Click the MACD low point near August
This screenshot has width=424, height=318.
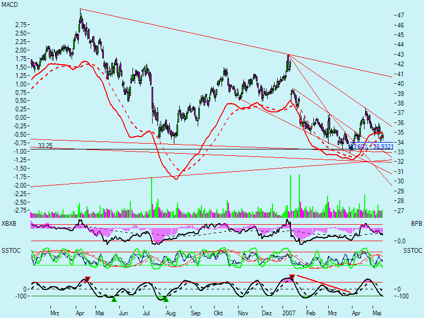tap(175, 179)
